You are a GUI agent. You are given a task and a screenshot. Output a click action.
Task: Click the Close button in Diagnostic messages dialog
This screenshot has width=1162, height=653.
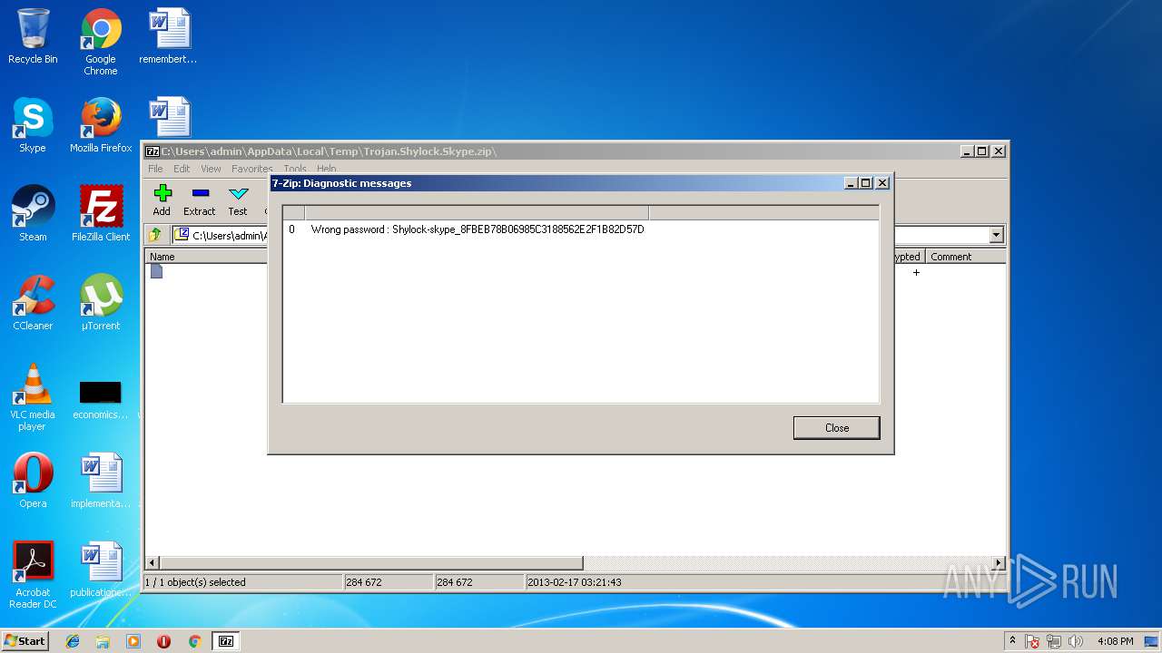[x=836, y=427]
